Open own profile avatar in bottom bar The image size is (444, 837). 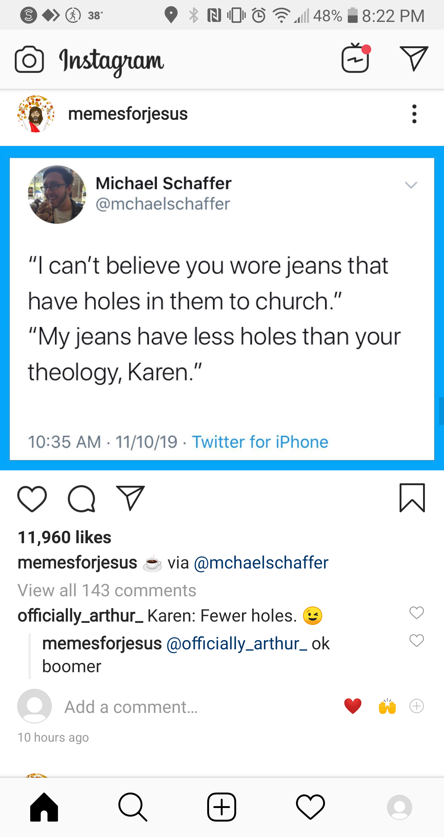[x=400, y=807]
